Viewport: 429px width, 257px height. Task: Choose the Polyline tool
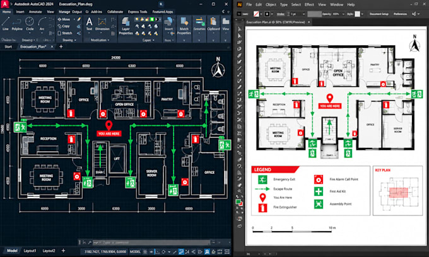coord(17,23)
